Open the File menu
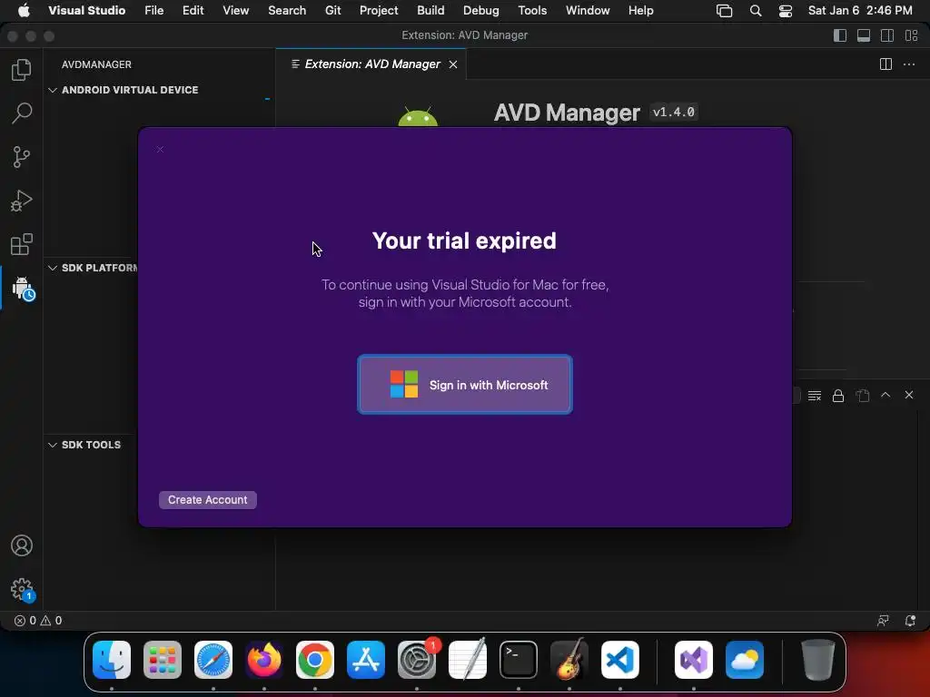The image size is (930, 697). click(153, 11)
